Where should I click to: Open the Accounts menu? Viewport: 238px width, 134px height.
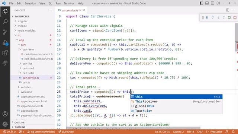[5, 114]
